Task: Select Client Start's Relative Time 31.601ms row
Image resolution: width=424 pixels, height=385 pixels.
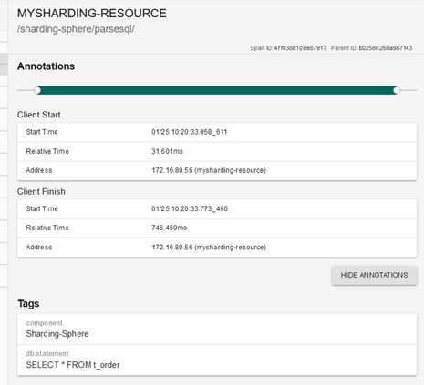Action: pyautogui.click(x=217, y=151)
